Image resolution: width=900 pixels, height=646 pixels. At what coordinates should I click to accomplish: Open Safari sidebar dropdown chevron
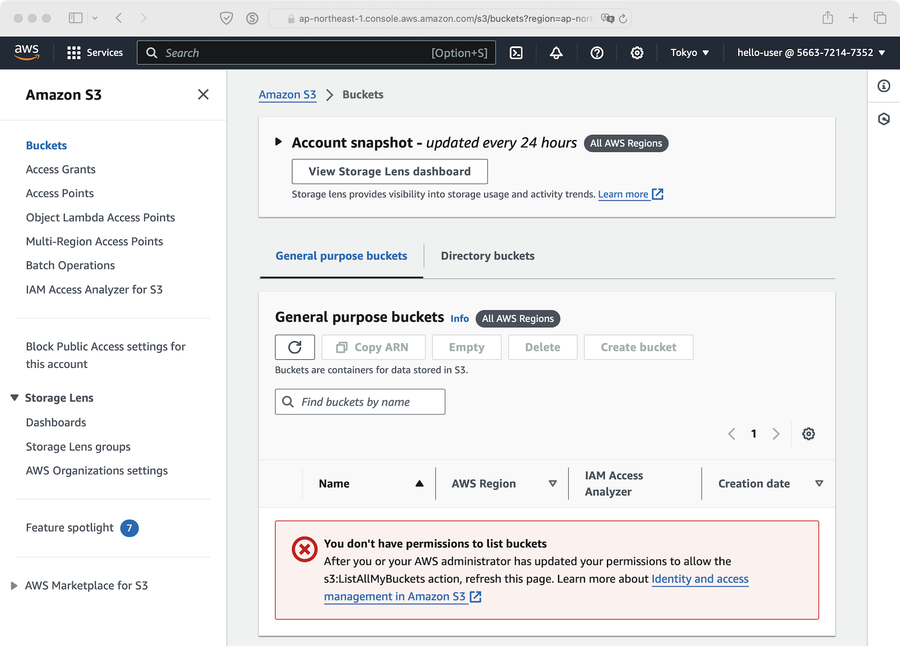coord(95,18)
